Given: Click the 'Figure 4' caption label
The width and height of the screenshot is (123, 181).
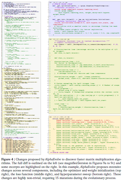Looking at the screenshot, I should (7, 159).
